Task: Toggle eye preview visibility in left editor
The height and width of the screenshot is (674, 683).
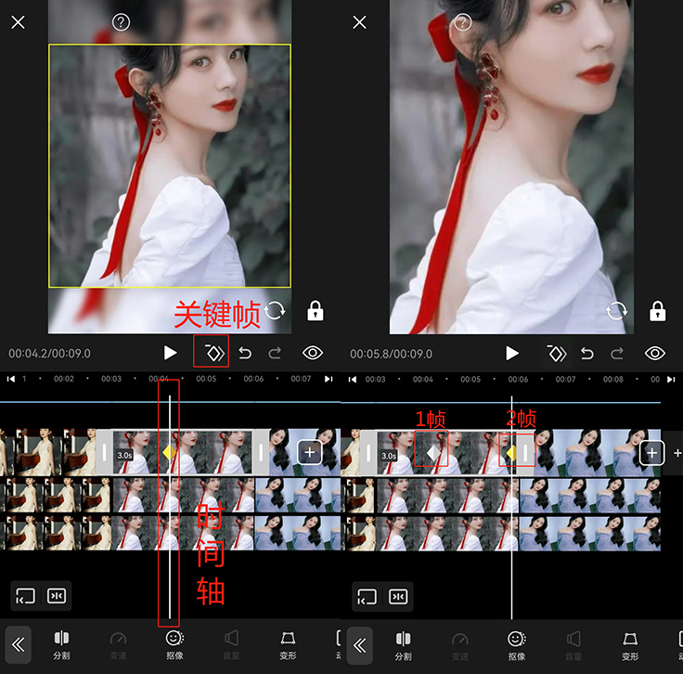Action: click(x=313, y=353)
